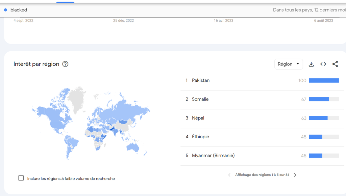Open the Région dropdown
346x196 pixels.
point(289,64)
